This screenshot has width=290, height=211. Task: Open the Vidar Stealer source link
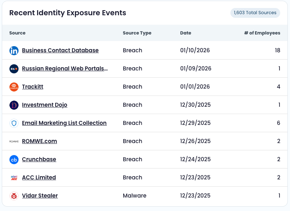pyautogui.click(x=40, y=195)
